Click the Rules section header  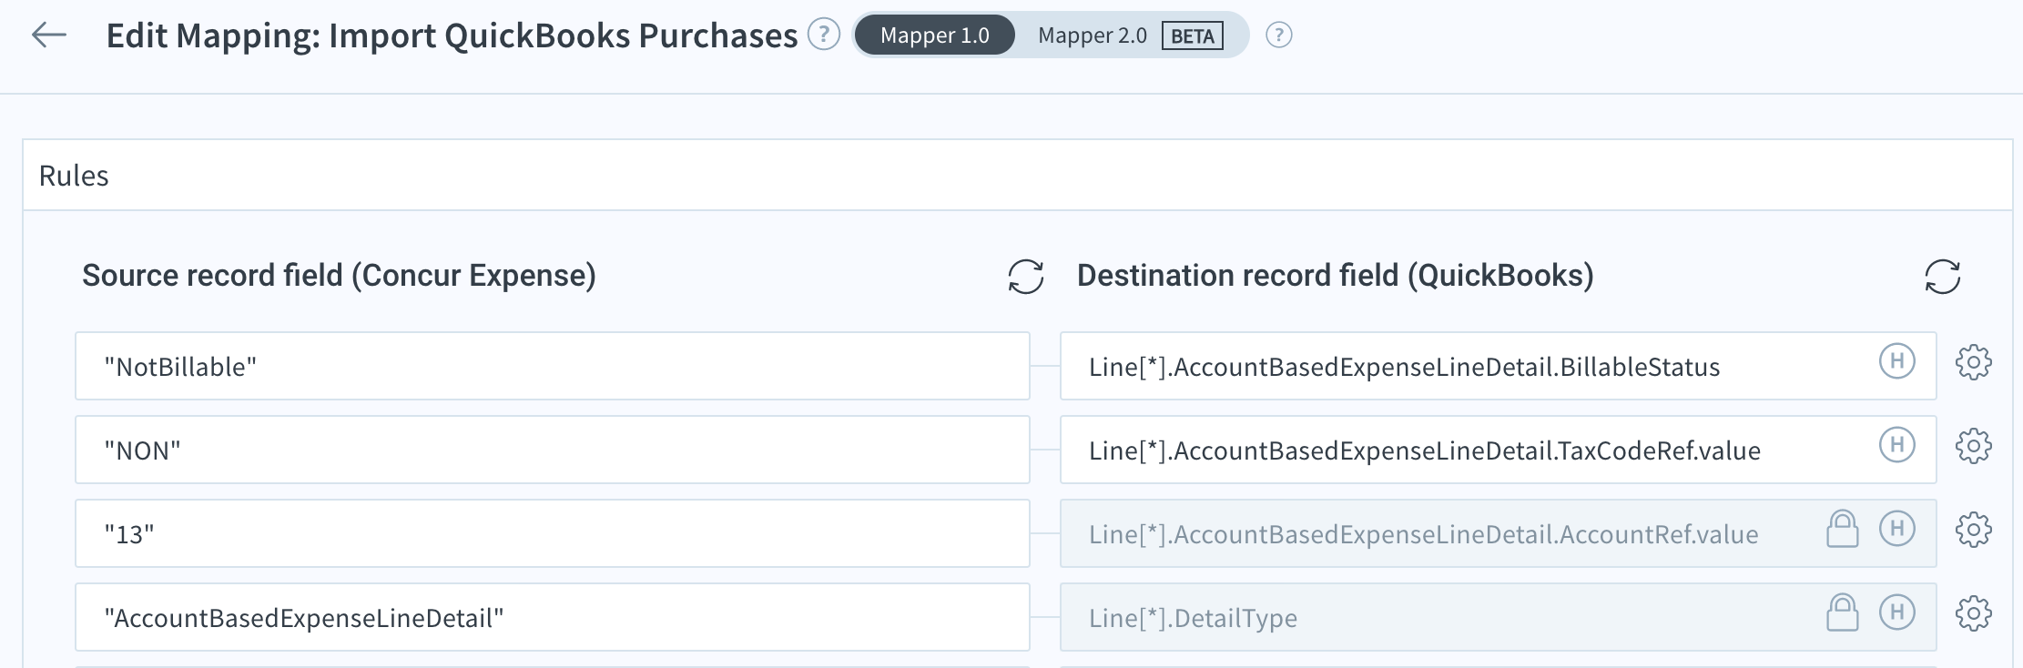(1018, 175)
